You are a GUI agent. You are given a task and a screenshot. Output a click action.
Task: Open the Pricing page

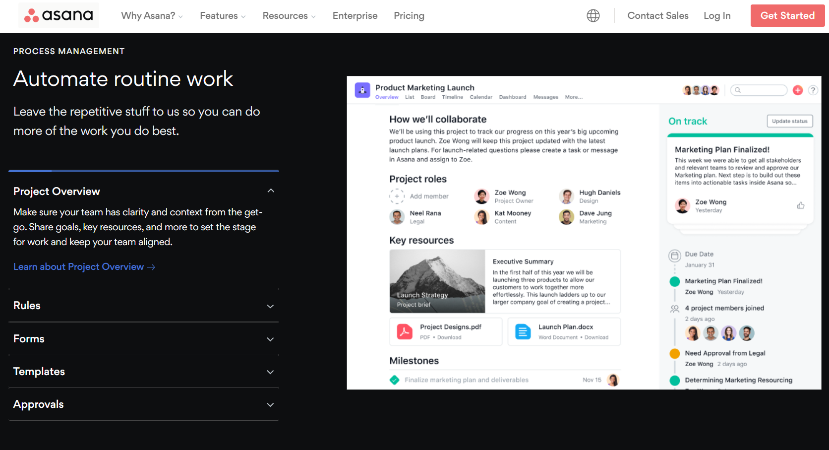(409, 16)
